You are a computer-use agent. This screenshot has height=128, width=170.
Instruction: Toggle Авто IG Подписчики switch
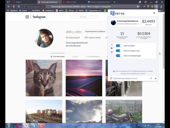(x=119, y=51)
